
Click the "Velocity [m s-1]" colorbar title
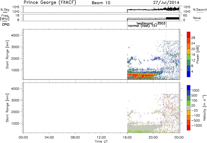coord(204,108)
